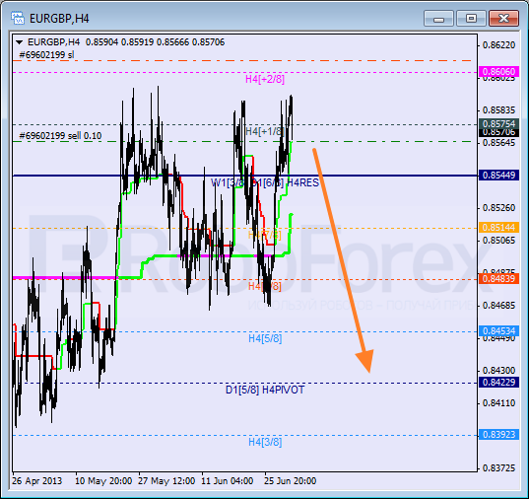Click the 0.85754 current level price tag
The width and height of the screenshot is (529, 499).
pyautogui.click(x=498, y=123)
